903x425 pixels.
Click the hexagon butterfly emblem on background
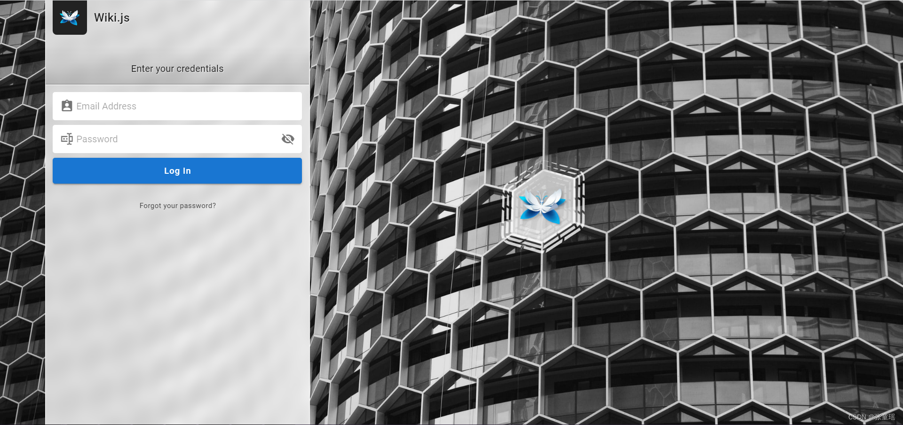click(x=543, y=207)
